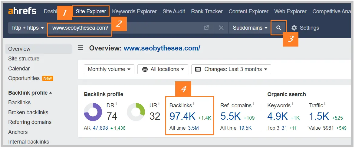This screenshot has width=355, height=149.
Task: Click the All time 19.5K domains value
Action: (245, 128)
